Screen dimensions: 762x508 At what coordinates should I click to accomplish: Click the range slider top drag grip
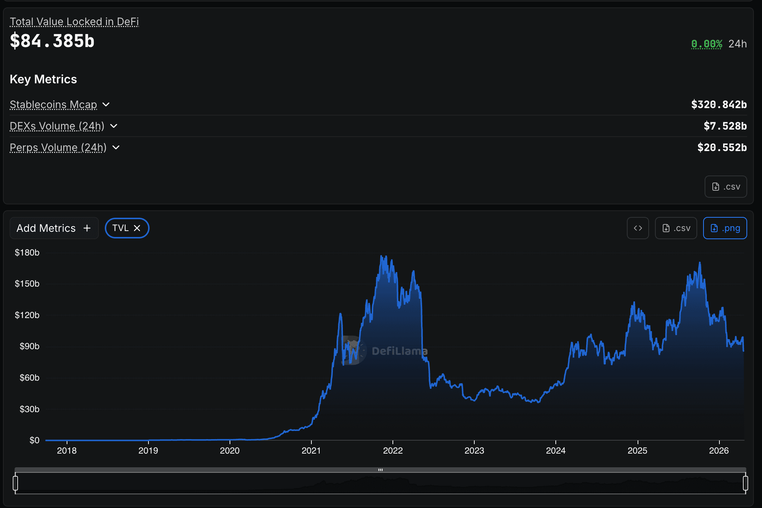[x=380, y=470]
